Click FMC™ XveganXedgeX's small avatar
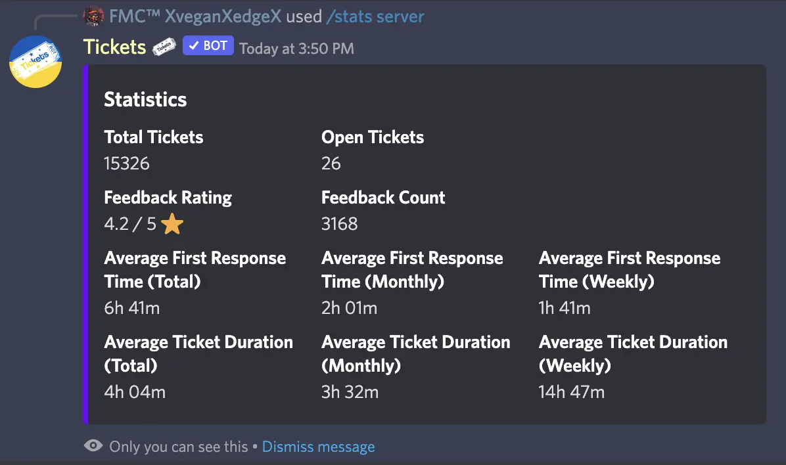The height and width of the screenshot is (465, 786). [94, 16]
